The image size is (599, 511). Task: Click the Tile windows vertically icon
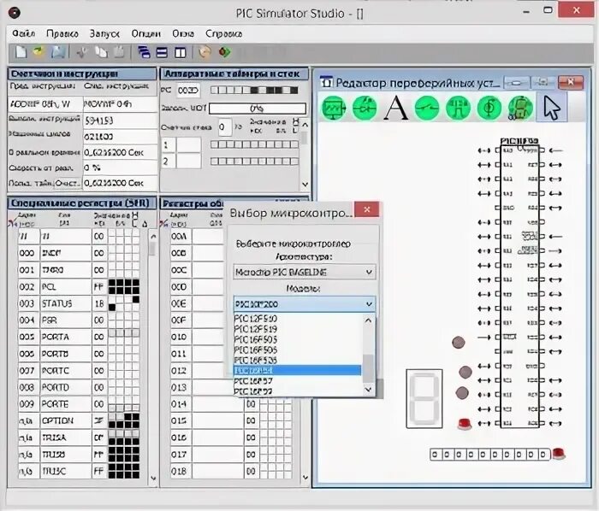[180, 52]
